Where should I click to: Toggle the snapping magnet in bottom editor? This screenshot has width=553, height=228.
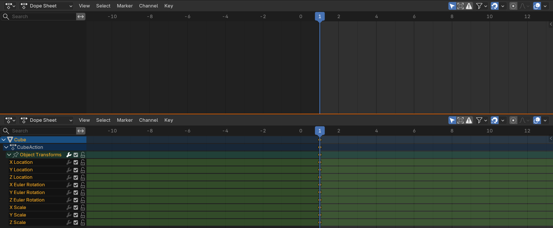(x=495, y=120)
